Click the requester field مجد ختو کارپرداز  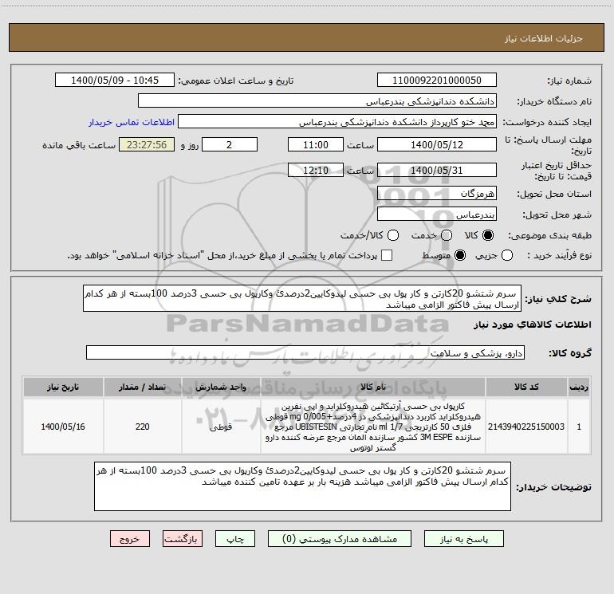[337, 122]
